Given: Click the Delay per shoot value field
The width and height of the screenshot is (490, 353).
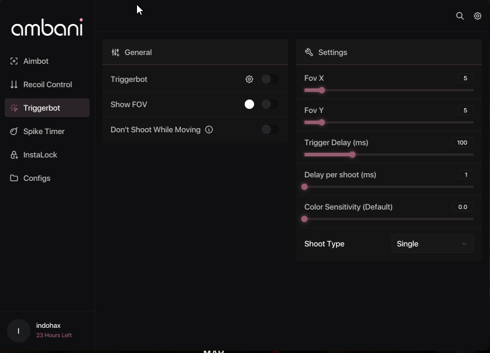Looking at the screenshot, I should point(466,174).
